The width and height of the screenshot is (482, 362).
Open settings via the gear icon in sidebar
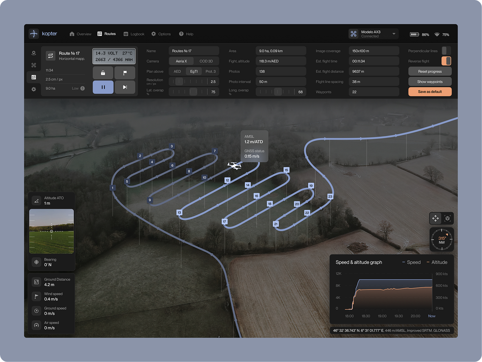34,89
